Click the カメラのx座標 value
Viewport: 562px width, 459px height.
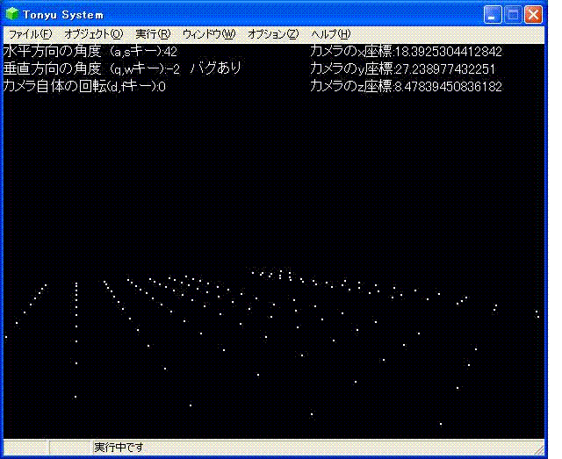coord(406,52)
